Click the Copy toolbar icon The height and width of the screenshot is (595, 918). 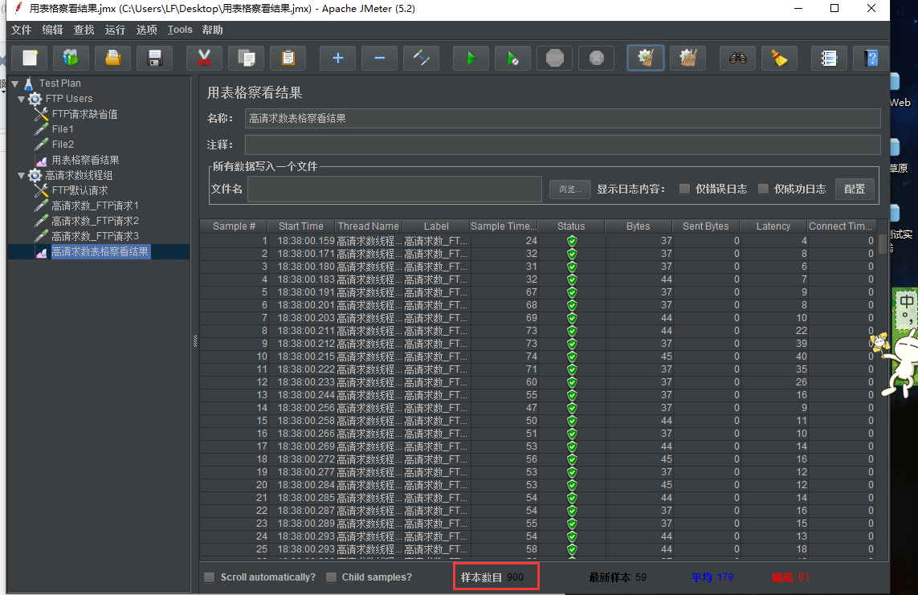[x=247, y=58]
